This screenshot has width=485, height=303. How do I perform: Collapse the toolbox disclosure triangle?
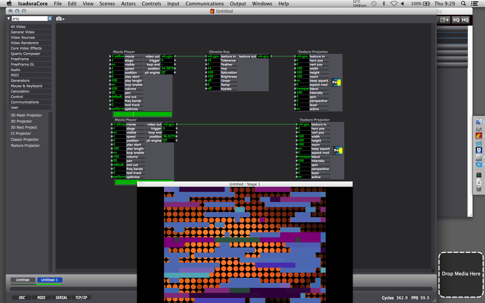[x=9, y=19]
